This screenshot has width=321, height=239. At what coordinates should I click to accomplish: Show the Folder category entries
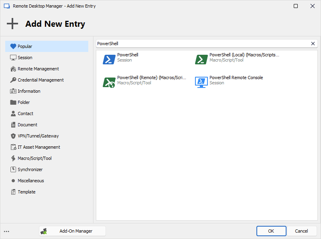[x=24, y=102]
